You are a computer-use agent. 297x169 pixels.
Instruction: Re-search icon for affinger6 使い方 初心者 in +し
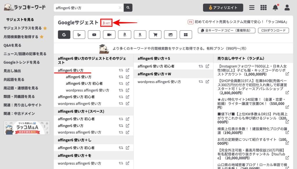point(121,148)
